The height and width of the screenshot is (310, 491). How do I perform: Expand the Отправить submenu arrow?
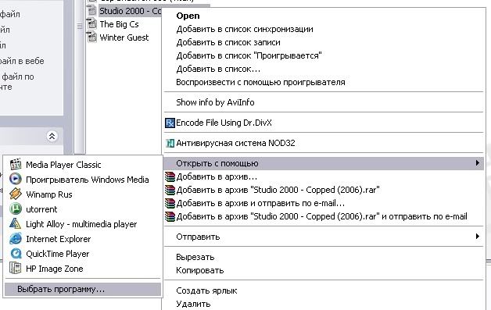click(x=477, y=237)
